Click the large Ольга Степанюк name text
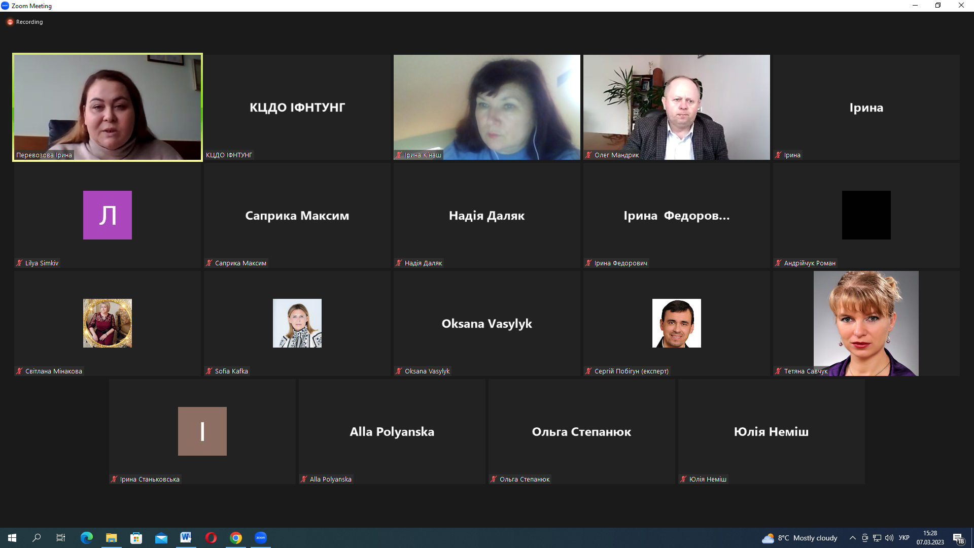This screenshot has width=974, height=548. [582, 432]
